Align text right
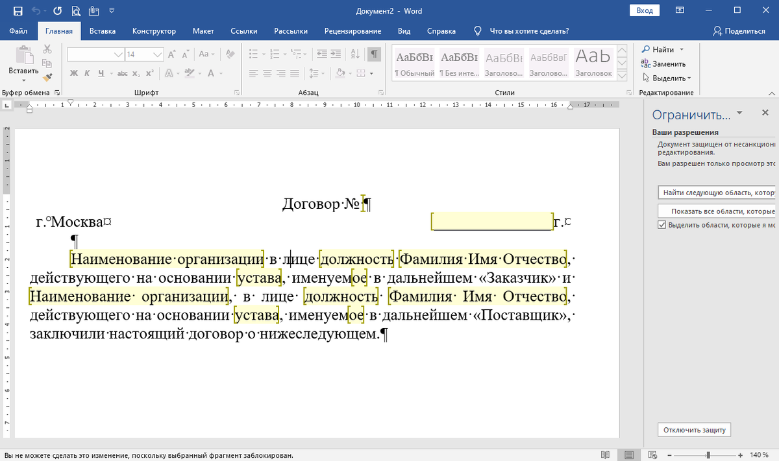This screenshot has width=779, height=461. tap(281, 73)
